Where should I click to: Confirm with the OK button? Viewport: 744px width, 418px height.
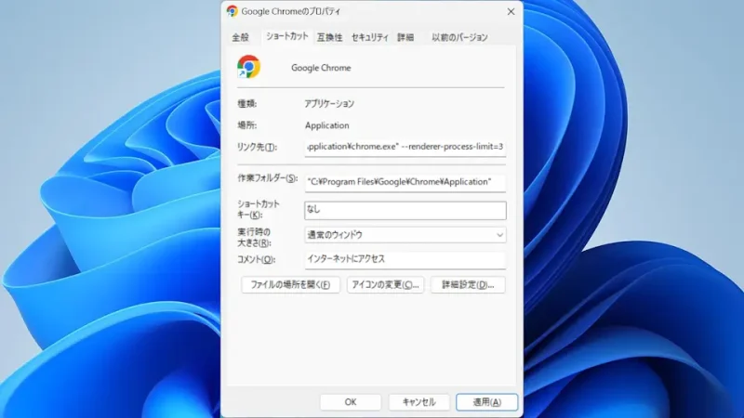[x=351, y=402]
